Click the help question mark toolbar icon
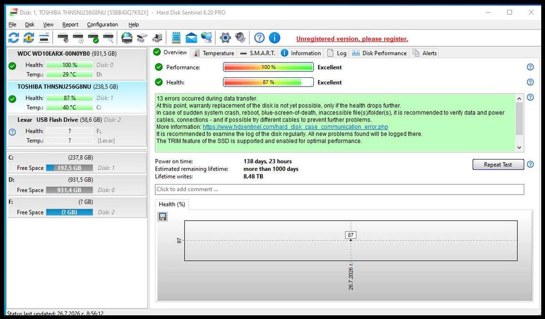 (259, 38)
